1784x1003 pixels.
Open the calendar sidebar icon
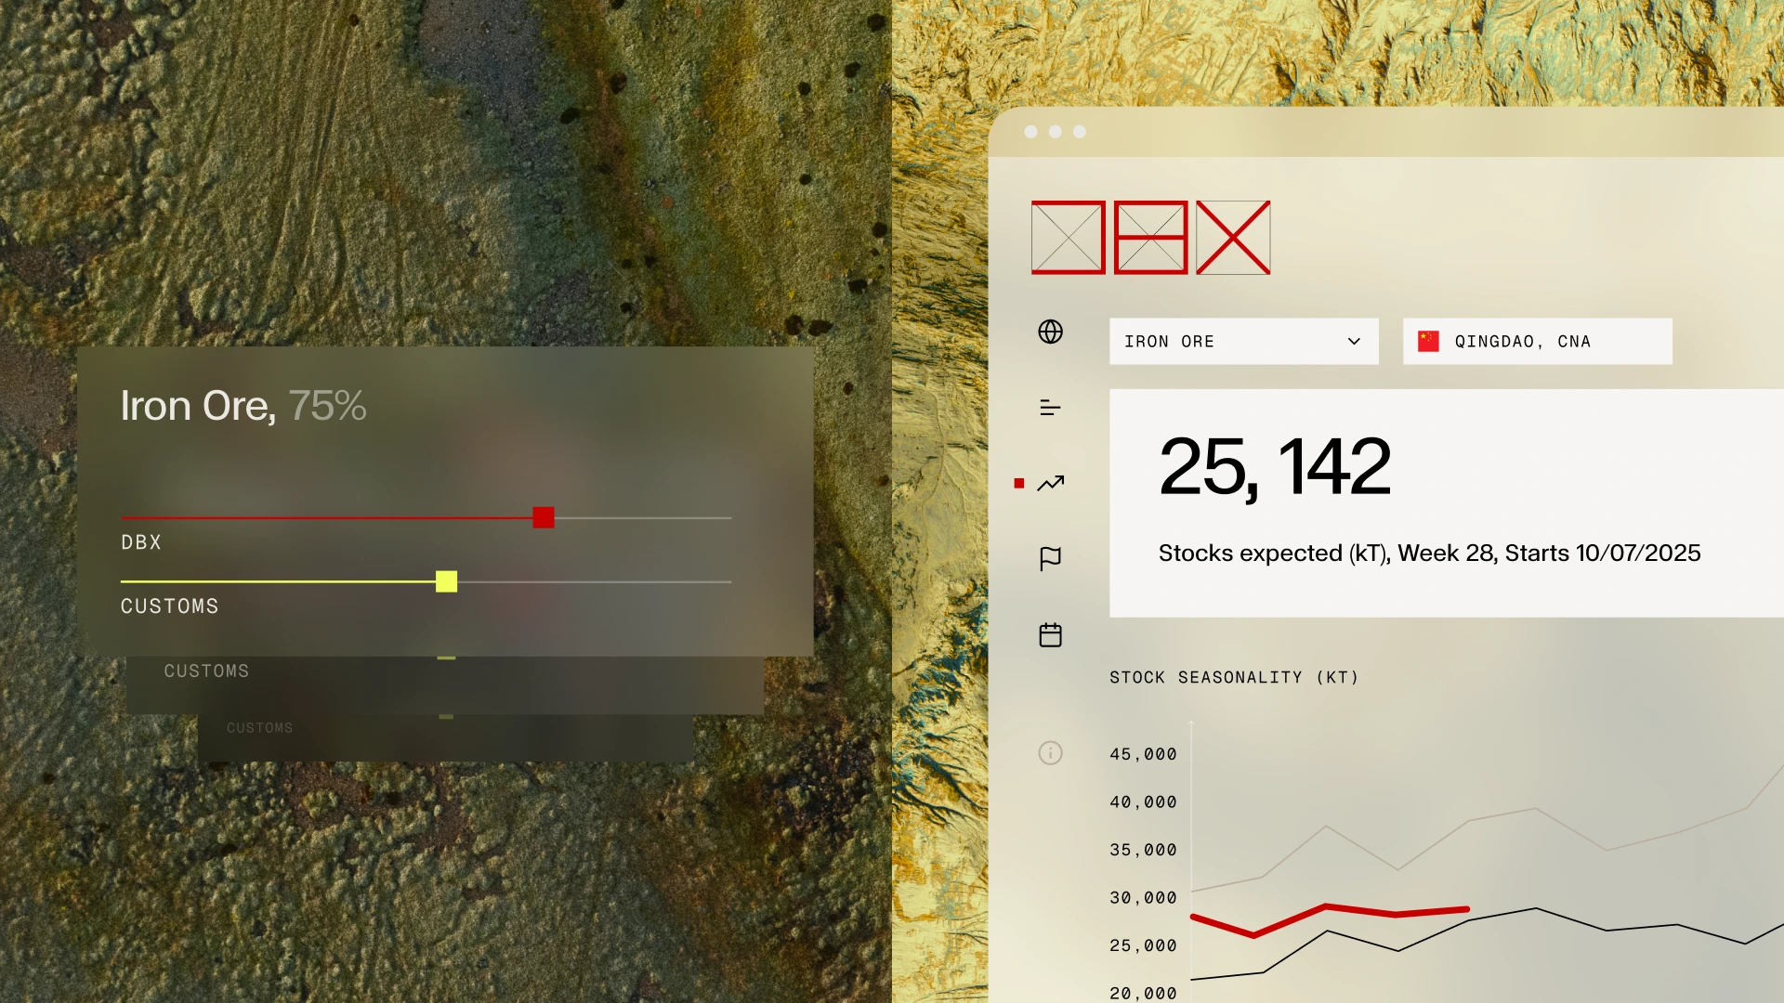(x=1050, y=635)
